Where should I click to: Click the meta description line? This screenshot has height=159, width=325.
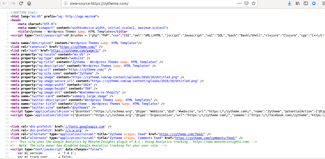(76, 43)
